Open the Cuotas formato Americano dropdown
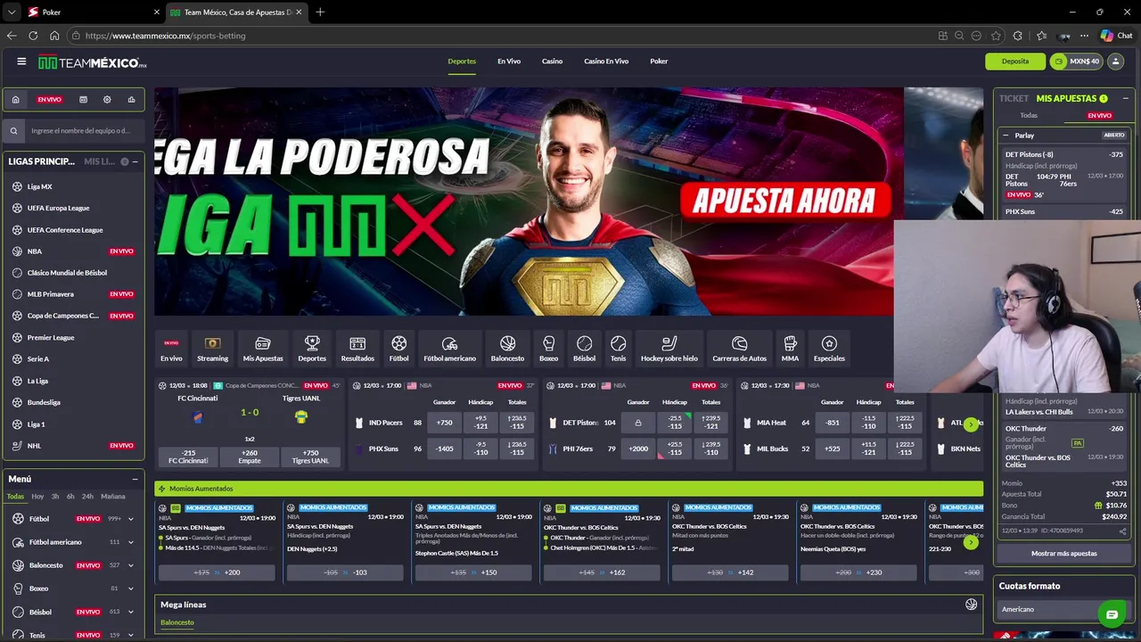Screen dimensions: 1141x642 click(x=1065, y=609)
